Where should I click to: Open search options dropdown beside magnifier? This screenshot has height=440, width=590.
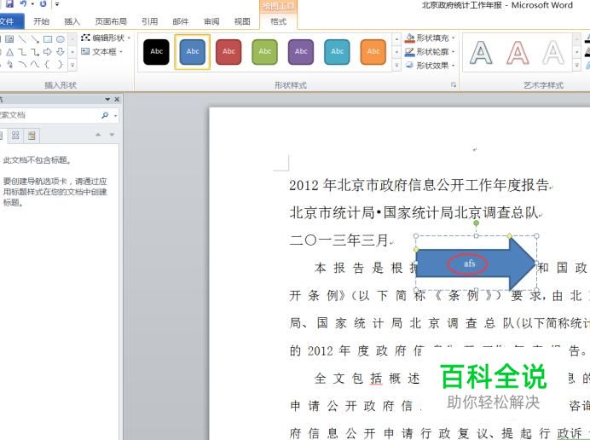tap(115, 116)
